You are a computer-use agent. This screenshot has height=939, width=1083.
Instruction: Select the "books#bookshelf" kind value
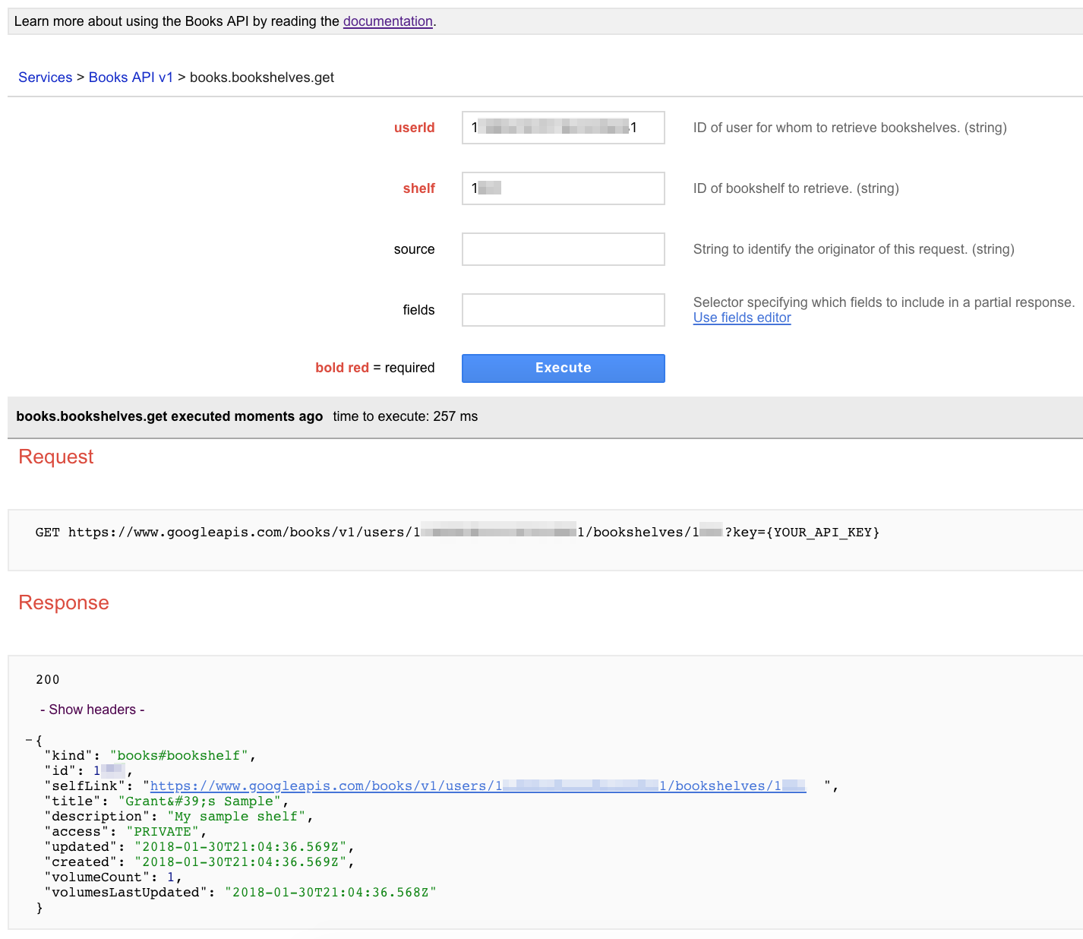click(179, 755)
